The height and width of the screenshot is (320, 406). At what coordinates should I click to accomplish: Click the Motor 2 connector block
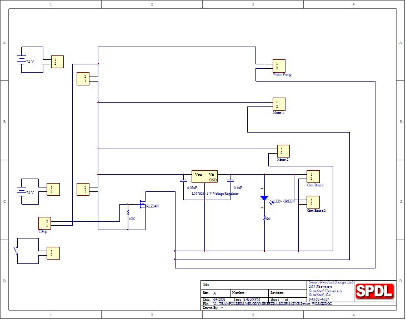click(x=284, y=151)
